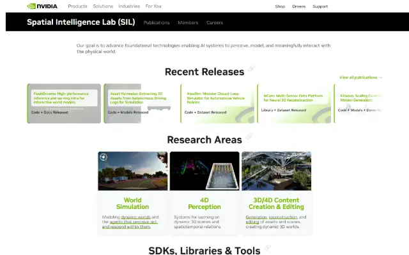Open the Careers page
The width and height of the screenshot is (409, 255).
pyautogui.click(x=215, y=23)
